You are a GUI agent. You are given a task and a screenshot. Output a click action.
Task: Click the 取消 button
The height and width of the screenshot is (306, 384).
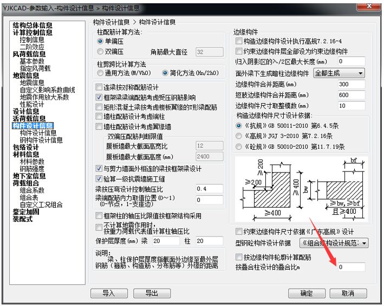(x=348, y=293)
